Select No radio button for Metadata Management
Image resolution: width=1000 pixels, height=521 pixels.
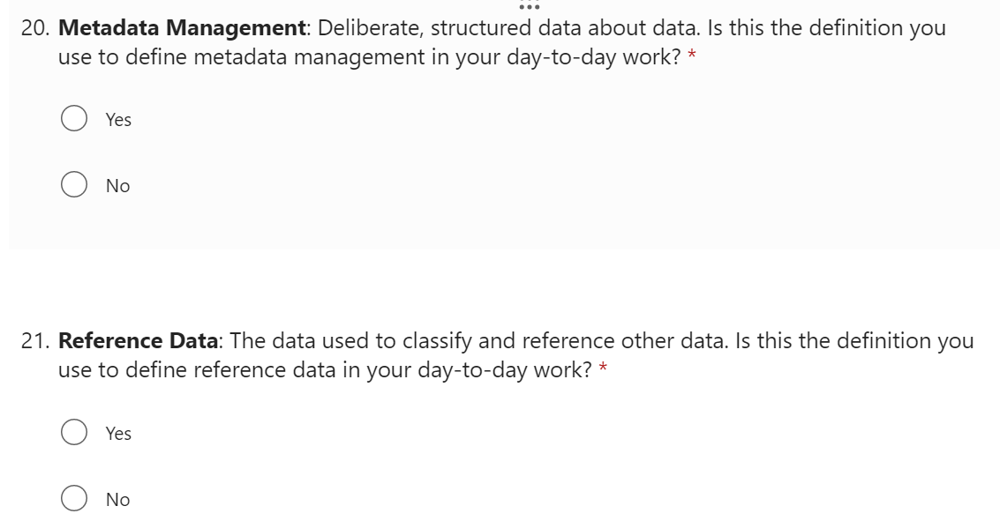click(x=73, y=185)
